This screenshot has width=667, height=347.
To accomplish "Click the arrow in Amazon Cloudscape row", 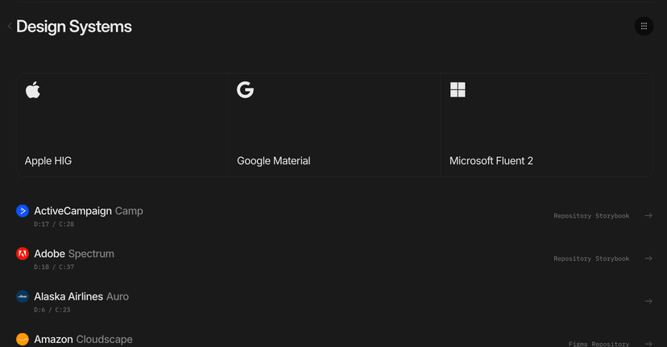I will (648, 344).
